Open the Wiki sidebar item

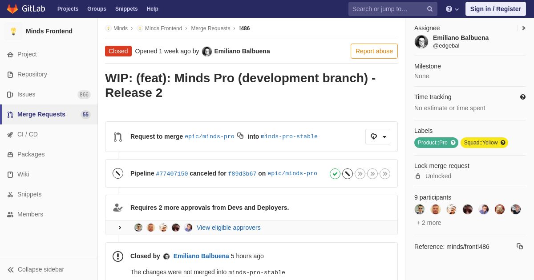coord(49,174)
